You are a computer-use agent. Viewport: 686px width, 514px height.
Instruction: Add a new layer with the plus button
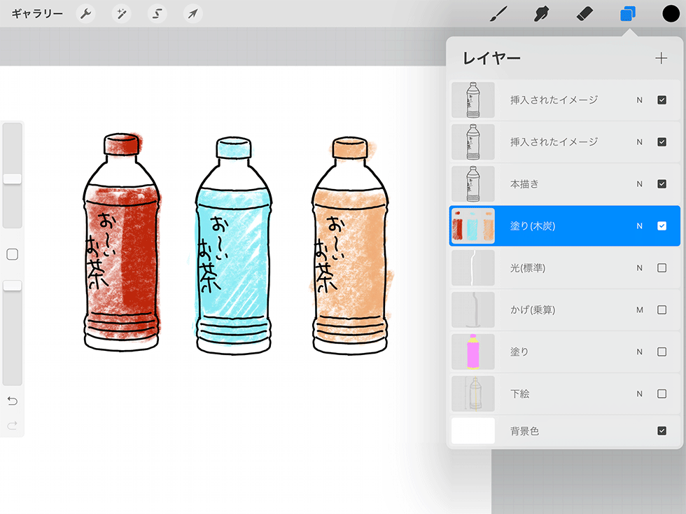tap(661, 58)
